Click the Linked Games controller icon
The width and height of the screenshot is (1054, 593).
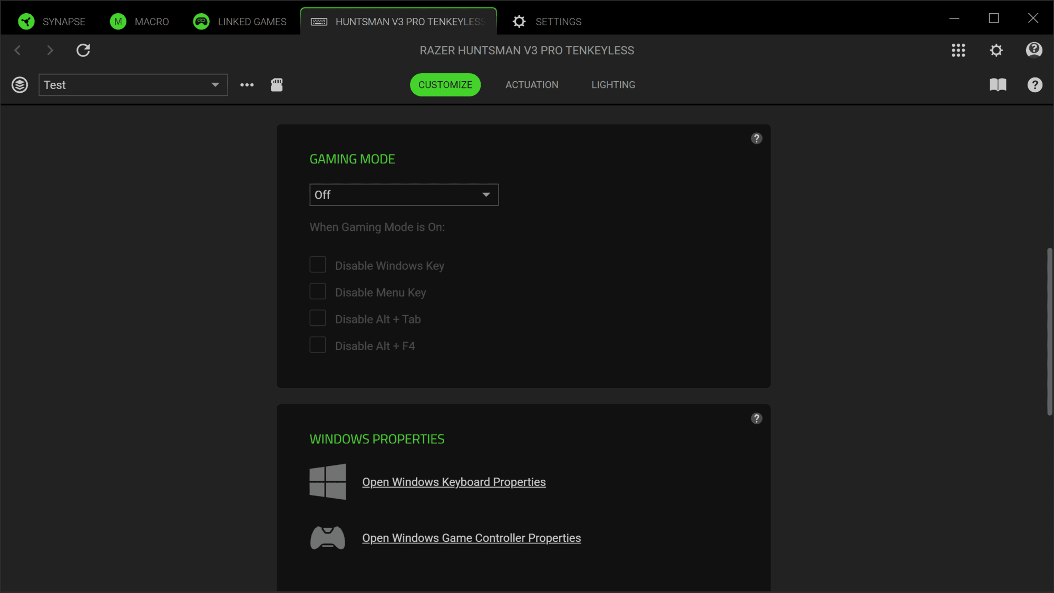pyautogui.click(x=201, y=22)
